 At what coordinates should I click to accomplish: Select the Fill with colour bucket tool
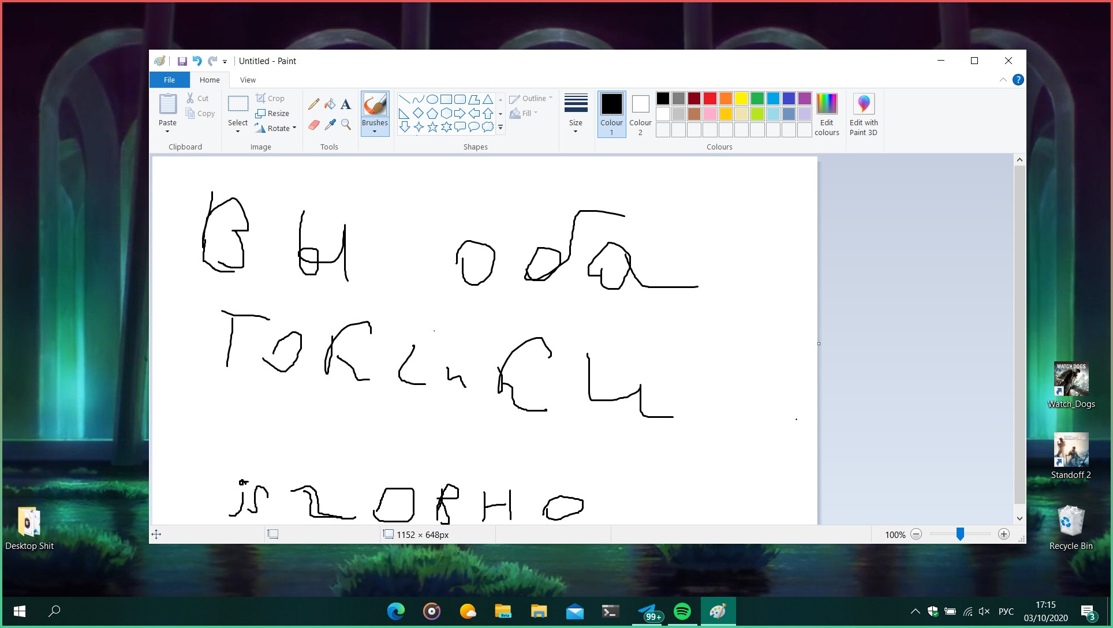pos(330,104)
